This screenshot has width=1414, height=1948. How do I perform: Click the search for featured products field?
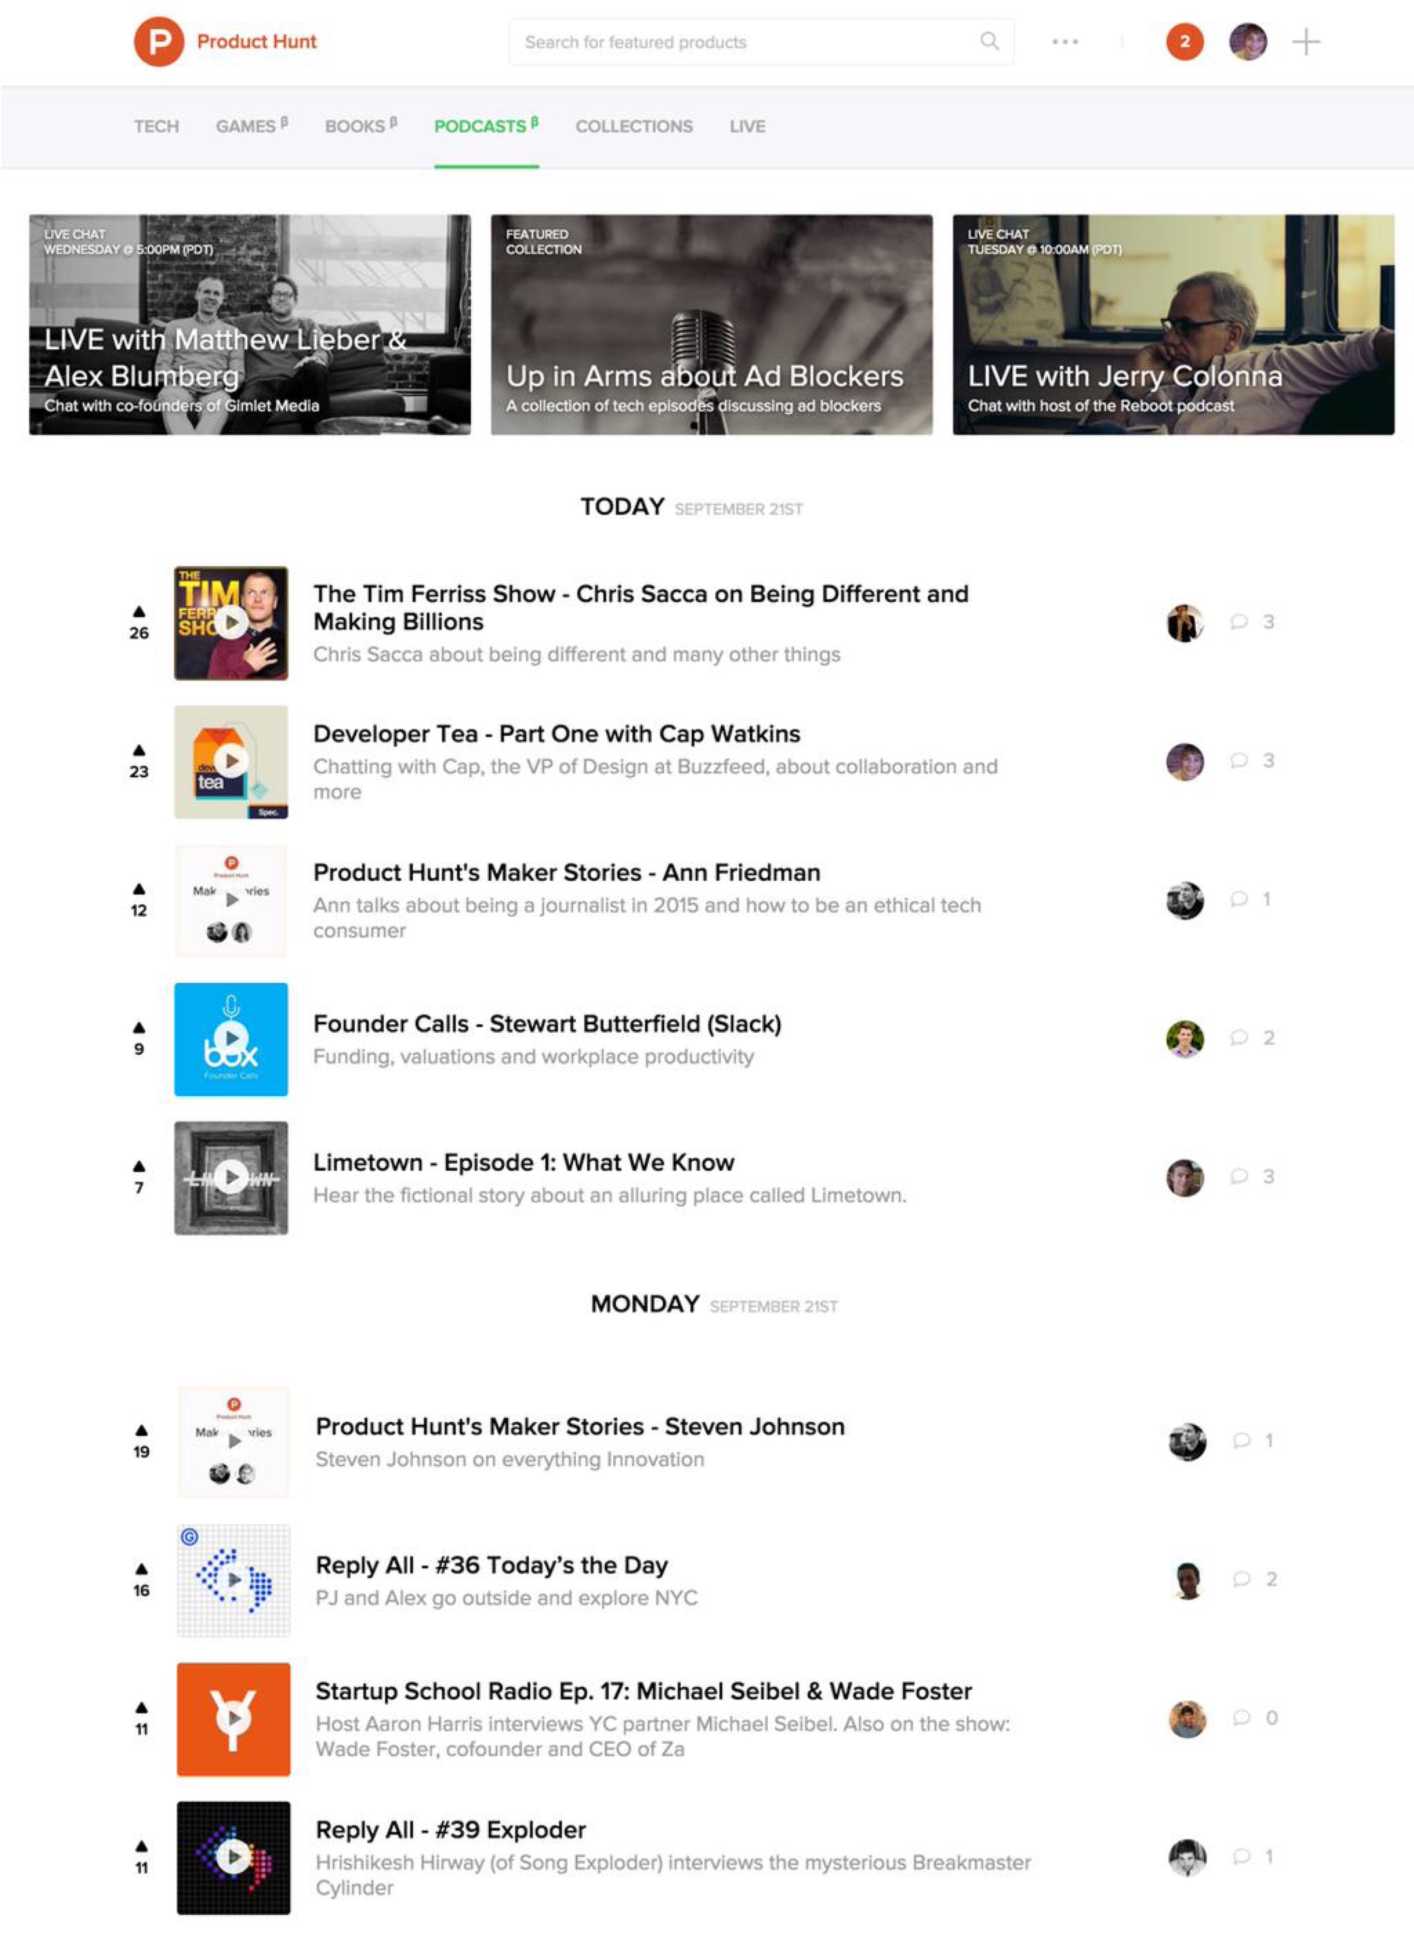[761, 41]
